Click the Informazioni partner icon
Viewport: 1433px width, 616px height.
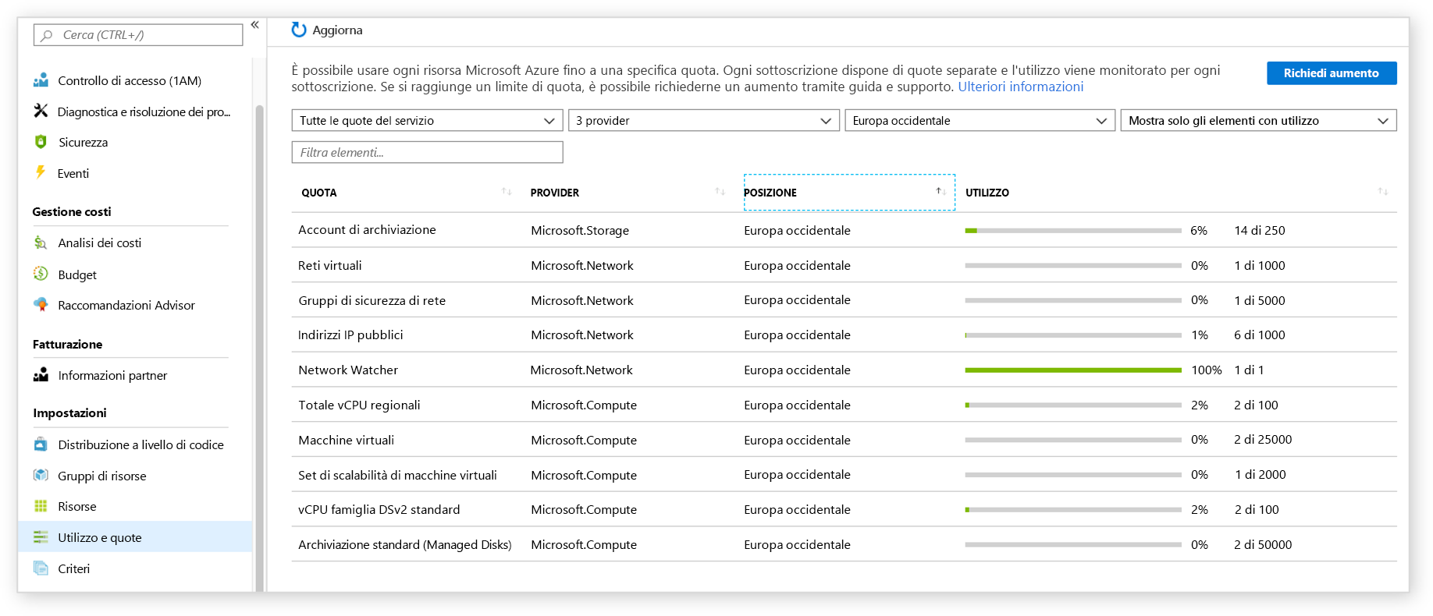click(x=41, y=375)
